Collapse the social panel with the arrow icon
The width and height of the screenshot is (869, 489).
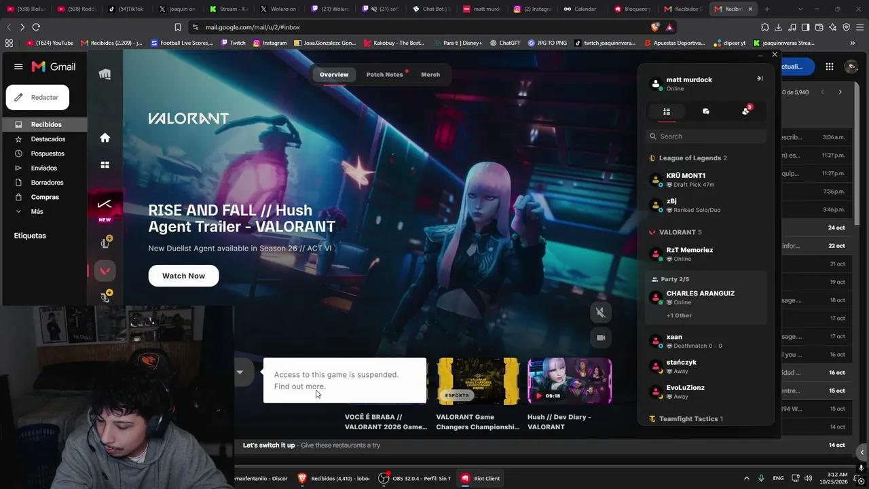click(x=760, y=79)
